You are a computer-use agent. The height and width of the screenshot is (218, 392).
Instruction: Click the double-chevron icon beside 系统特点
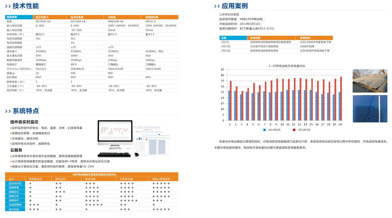point(8,111)
